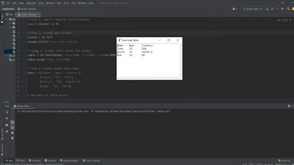Click Run with Coverage icon in toolbar
Image resolution: width=294 pixels, height=165 pixels.
click(x=277, y=9)
